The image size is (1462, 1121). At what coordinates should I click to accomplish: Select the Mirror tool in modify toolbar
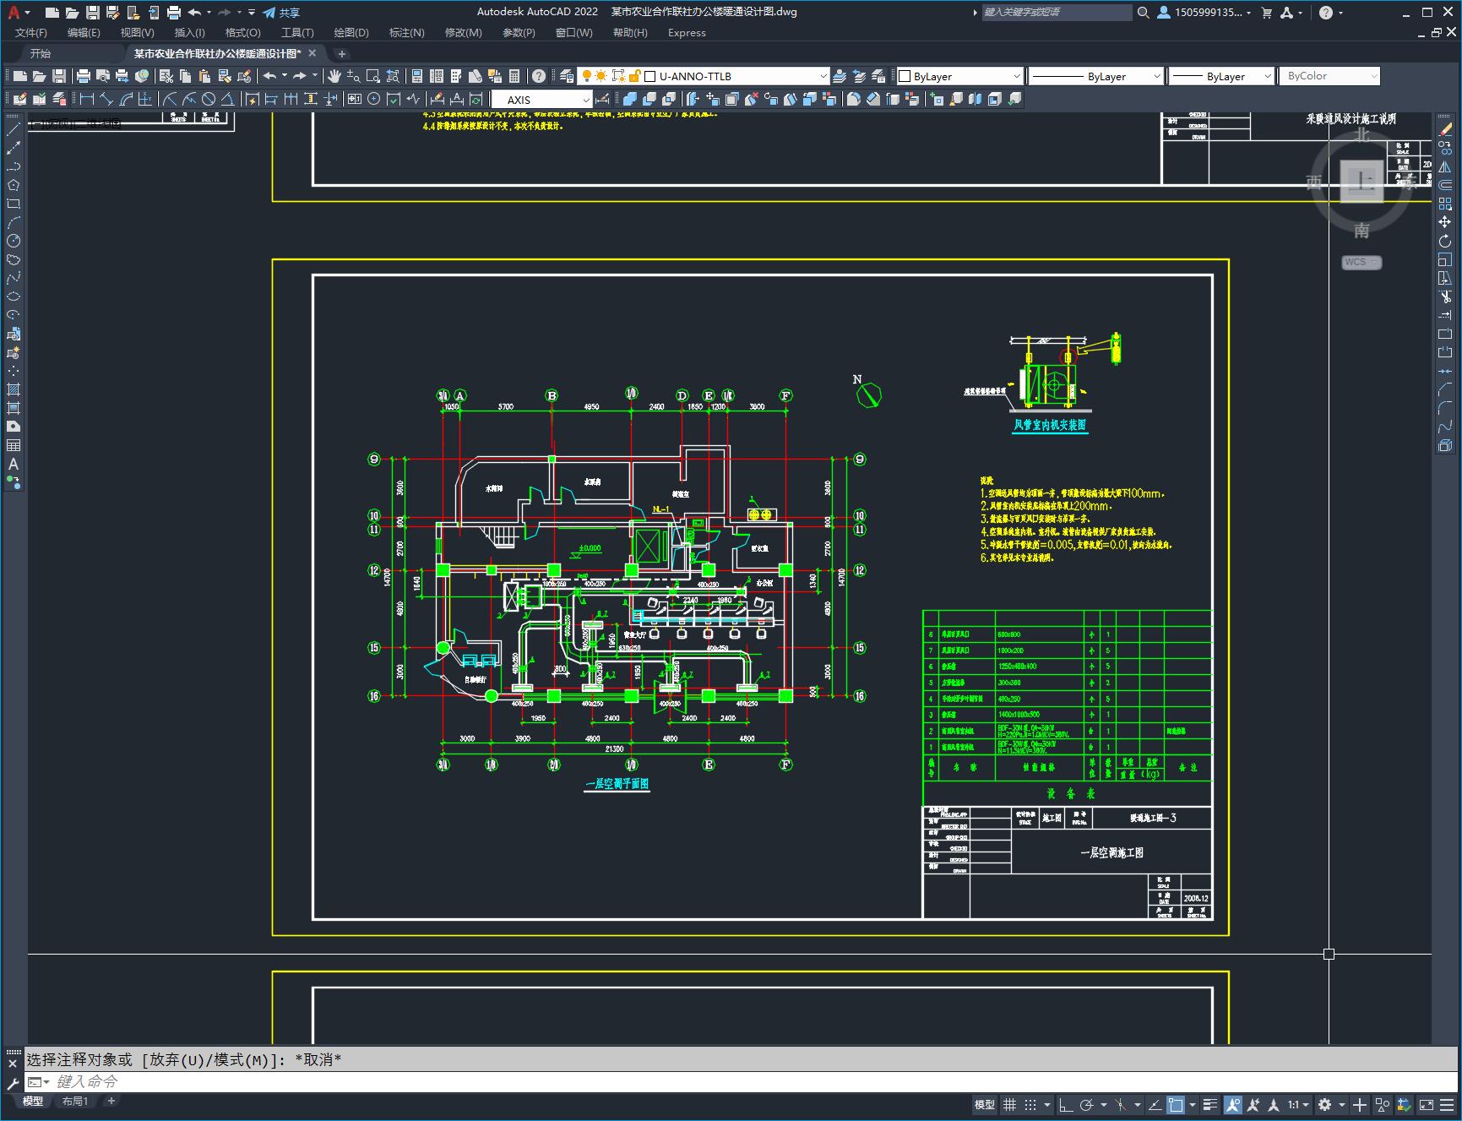tap(1445, 166)
